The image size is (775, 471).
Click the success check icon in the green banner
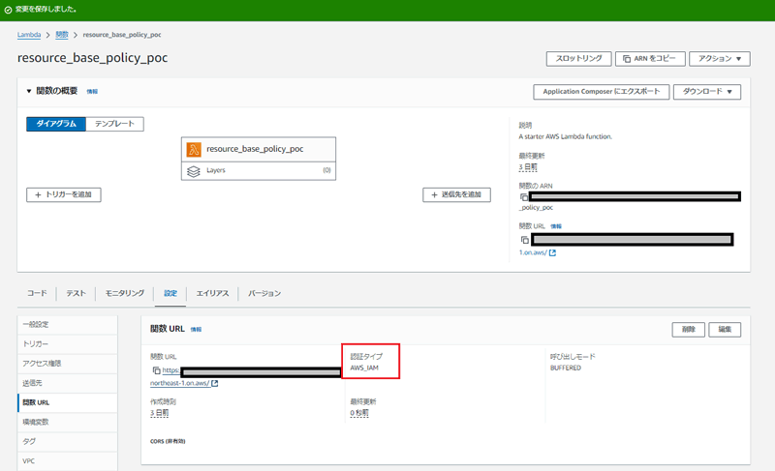(8, 10)
